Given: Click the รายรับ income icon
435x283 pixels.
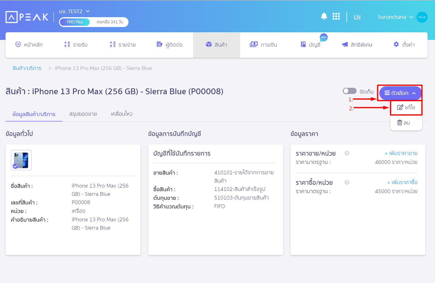Looking at the screenshot, I should (x=67, y=45).
